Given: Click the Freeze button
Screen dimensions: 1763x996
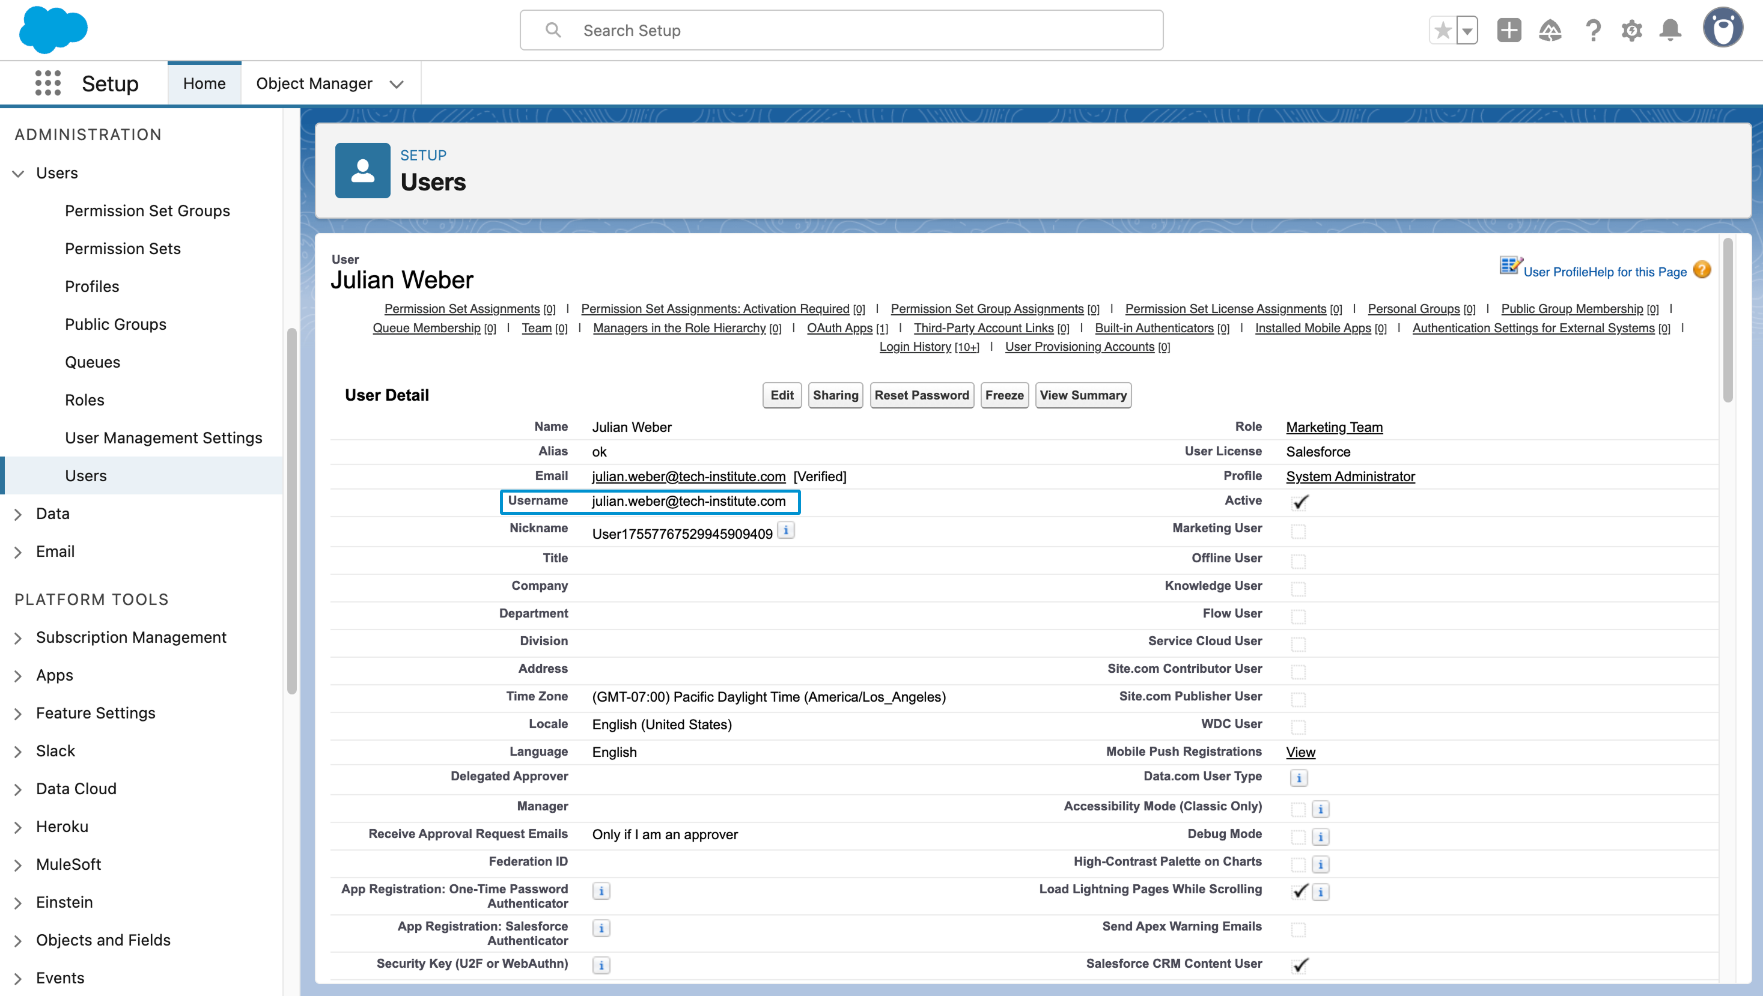Looking at the screenshot, I should 1004,395.
